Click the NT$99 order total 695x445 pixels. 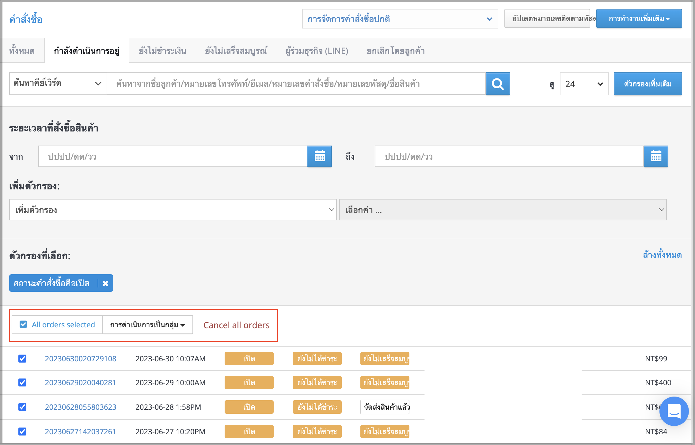click(656, 358)
